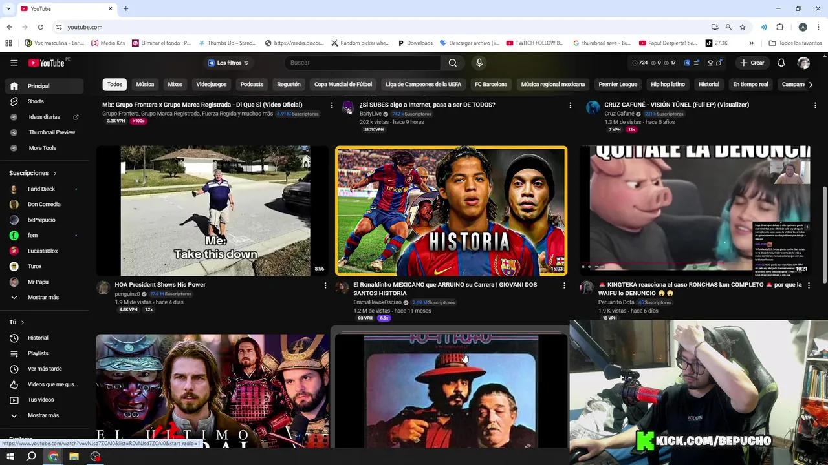This screenshot has height=465, width=828.
Task: Click the blue sound-wave extension icon
Action: click(x=764, y=27)
